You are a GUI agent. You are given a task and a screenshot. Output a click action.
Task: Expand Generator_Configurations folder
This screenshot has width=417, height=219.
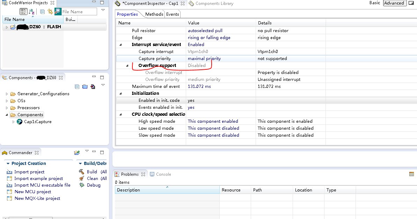point(7,94)
